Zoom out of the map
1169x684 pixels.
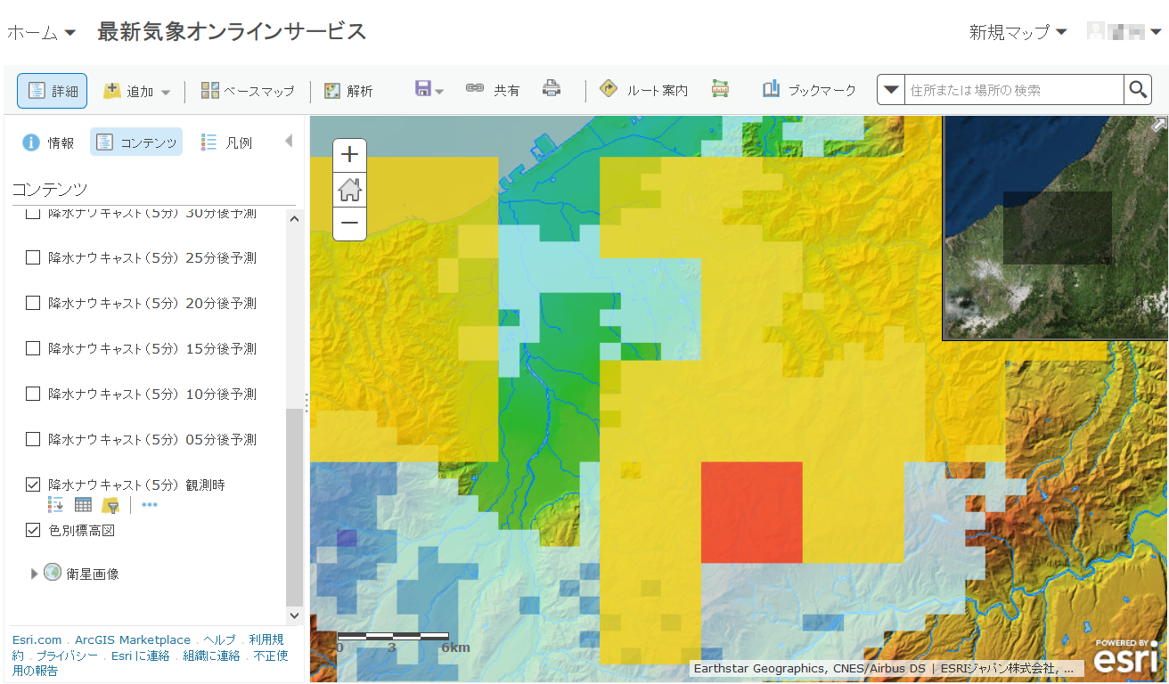click(x=349, y=224)
